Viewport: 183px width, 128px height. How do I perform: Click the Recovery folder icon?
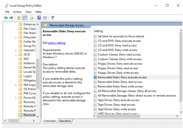pos(20,102)
